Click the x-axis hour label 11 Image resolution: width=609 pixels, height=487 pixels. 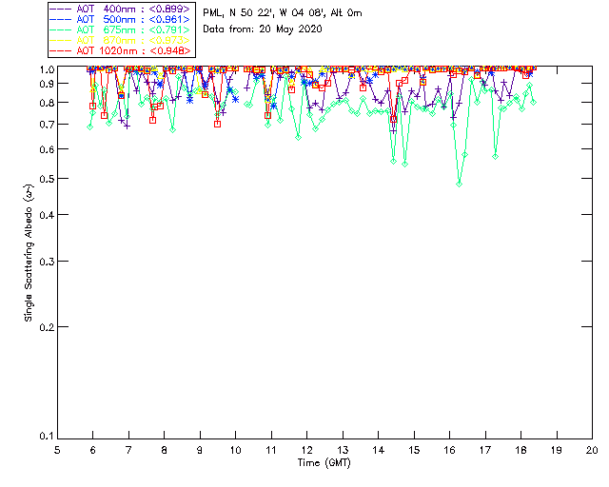[271, 450]
